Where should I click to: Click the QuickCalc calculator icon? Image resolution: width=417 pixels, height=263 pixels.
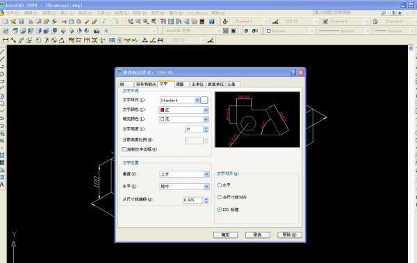click(x=202, y=22)
